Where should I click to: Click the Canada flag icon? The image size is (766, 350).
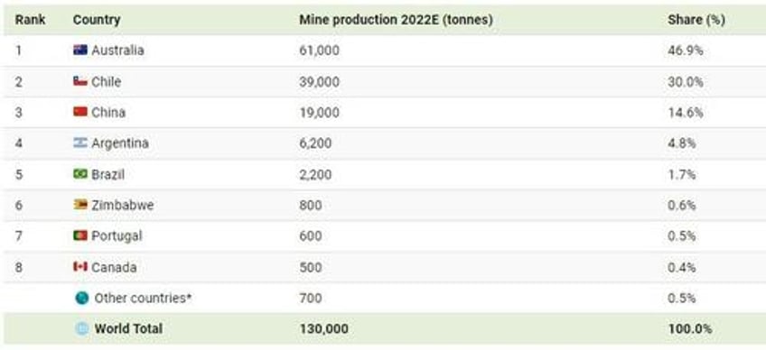coord(80,266)
